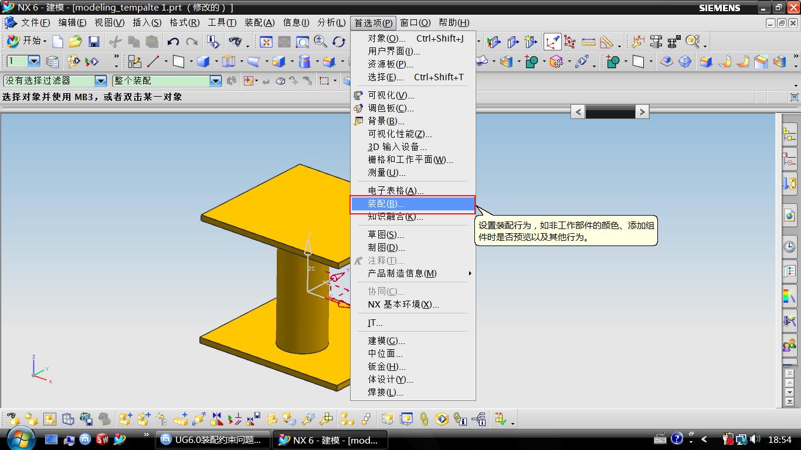The height and width of the screenshot is (450, 801).
Task: Click the assembly constraints icon in bottom toolbar
Action: [235, 419]
